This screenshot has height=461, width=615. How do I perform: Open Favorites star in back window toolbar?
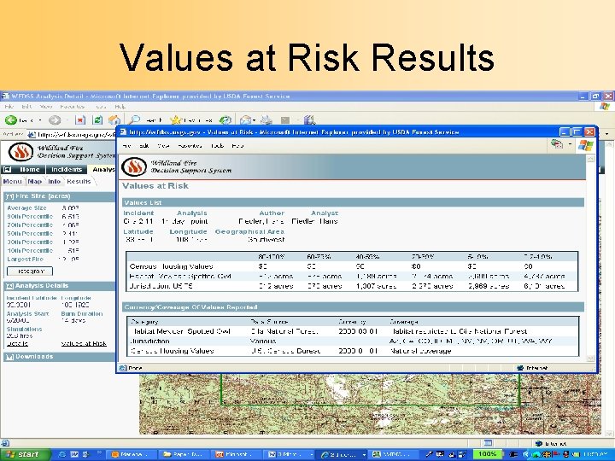176,120
